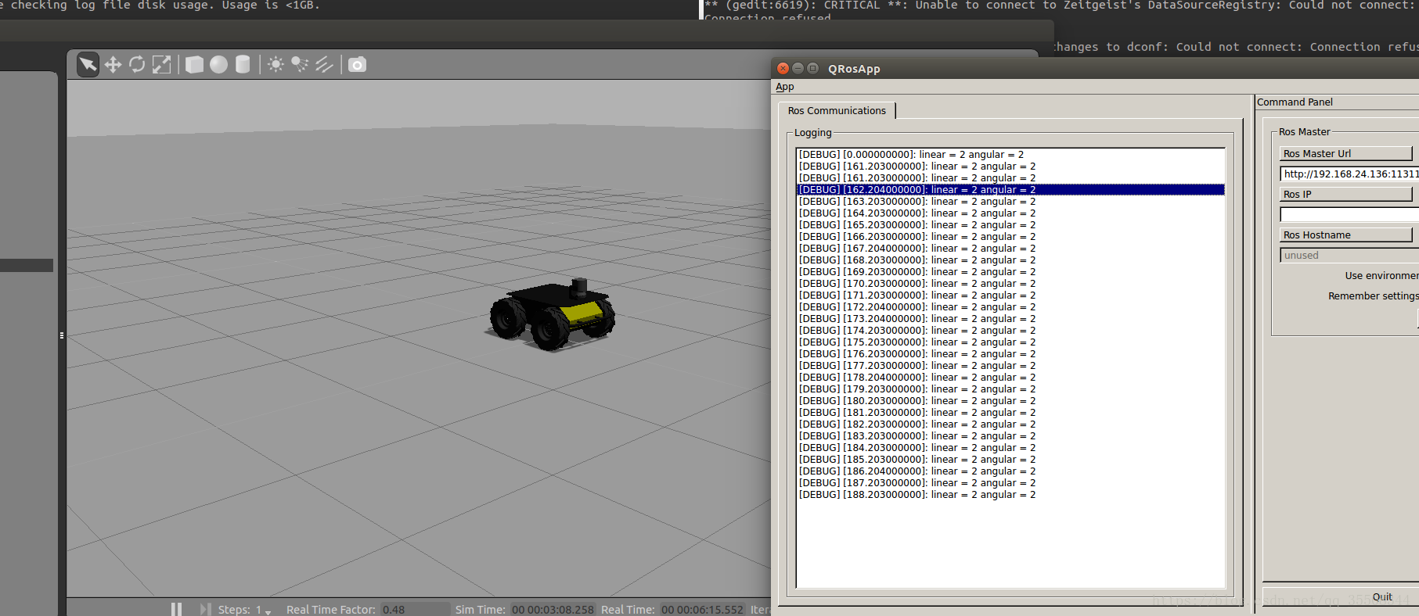Open the App menu in QRosApp
This screenshot has width=1419, height=616.
pyautogui.click(x=785, y=87)
